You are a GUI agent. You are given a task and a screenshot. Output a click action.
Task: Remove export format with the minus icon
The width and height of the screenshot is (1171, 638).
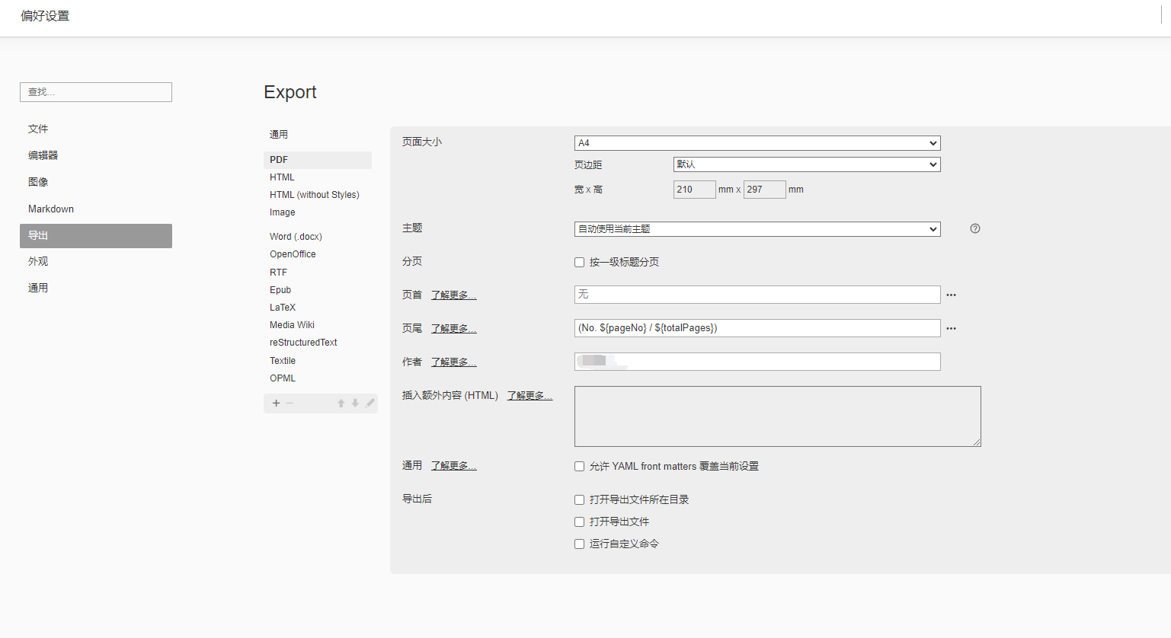click(x=290, y=404)
